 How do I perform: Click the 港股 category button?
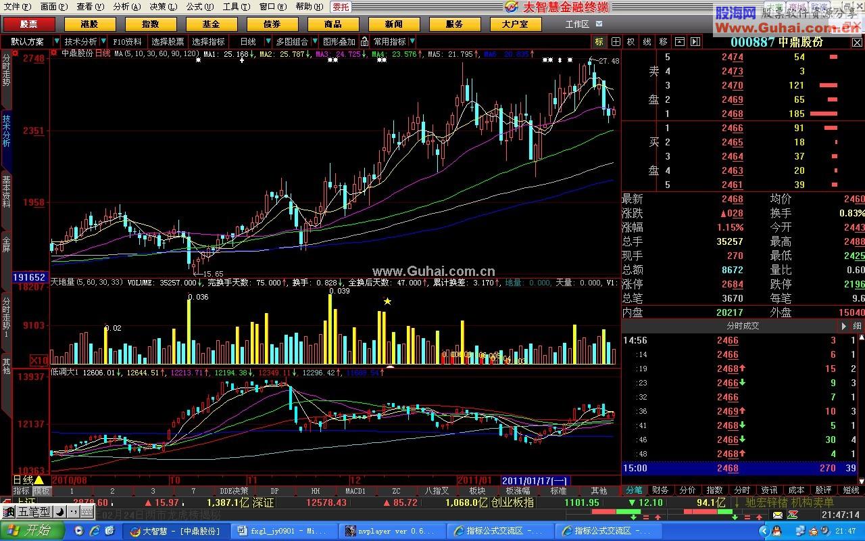click(x=89, y=24)
